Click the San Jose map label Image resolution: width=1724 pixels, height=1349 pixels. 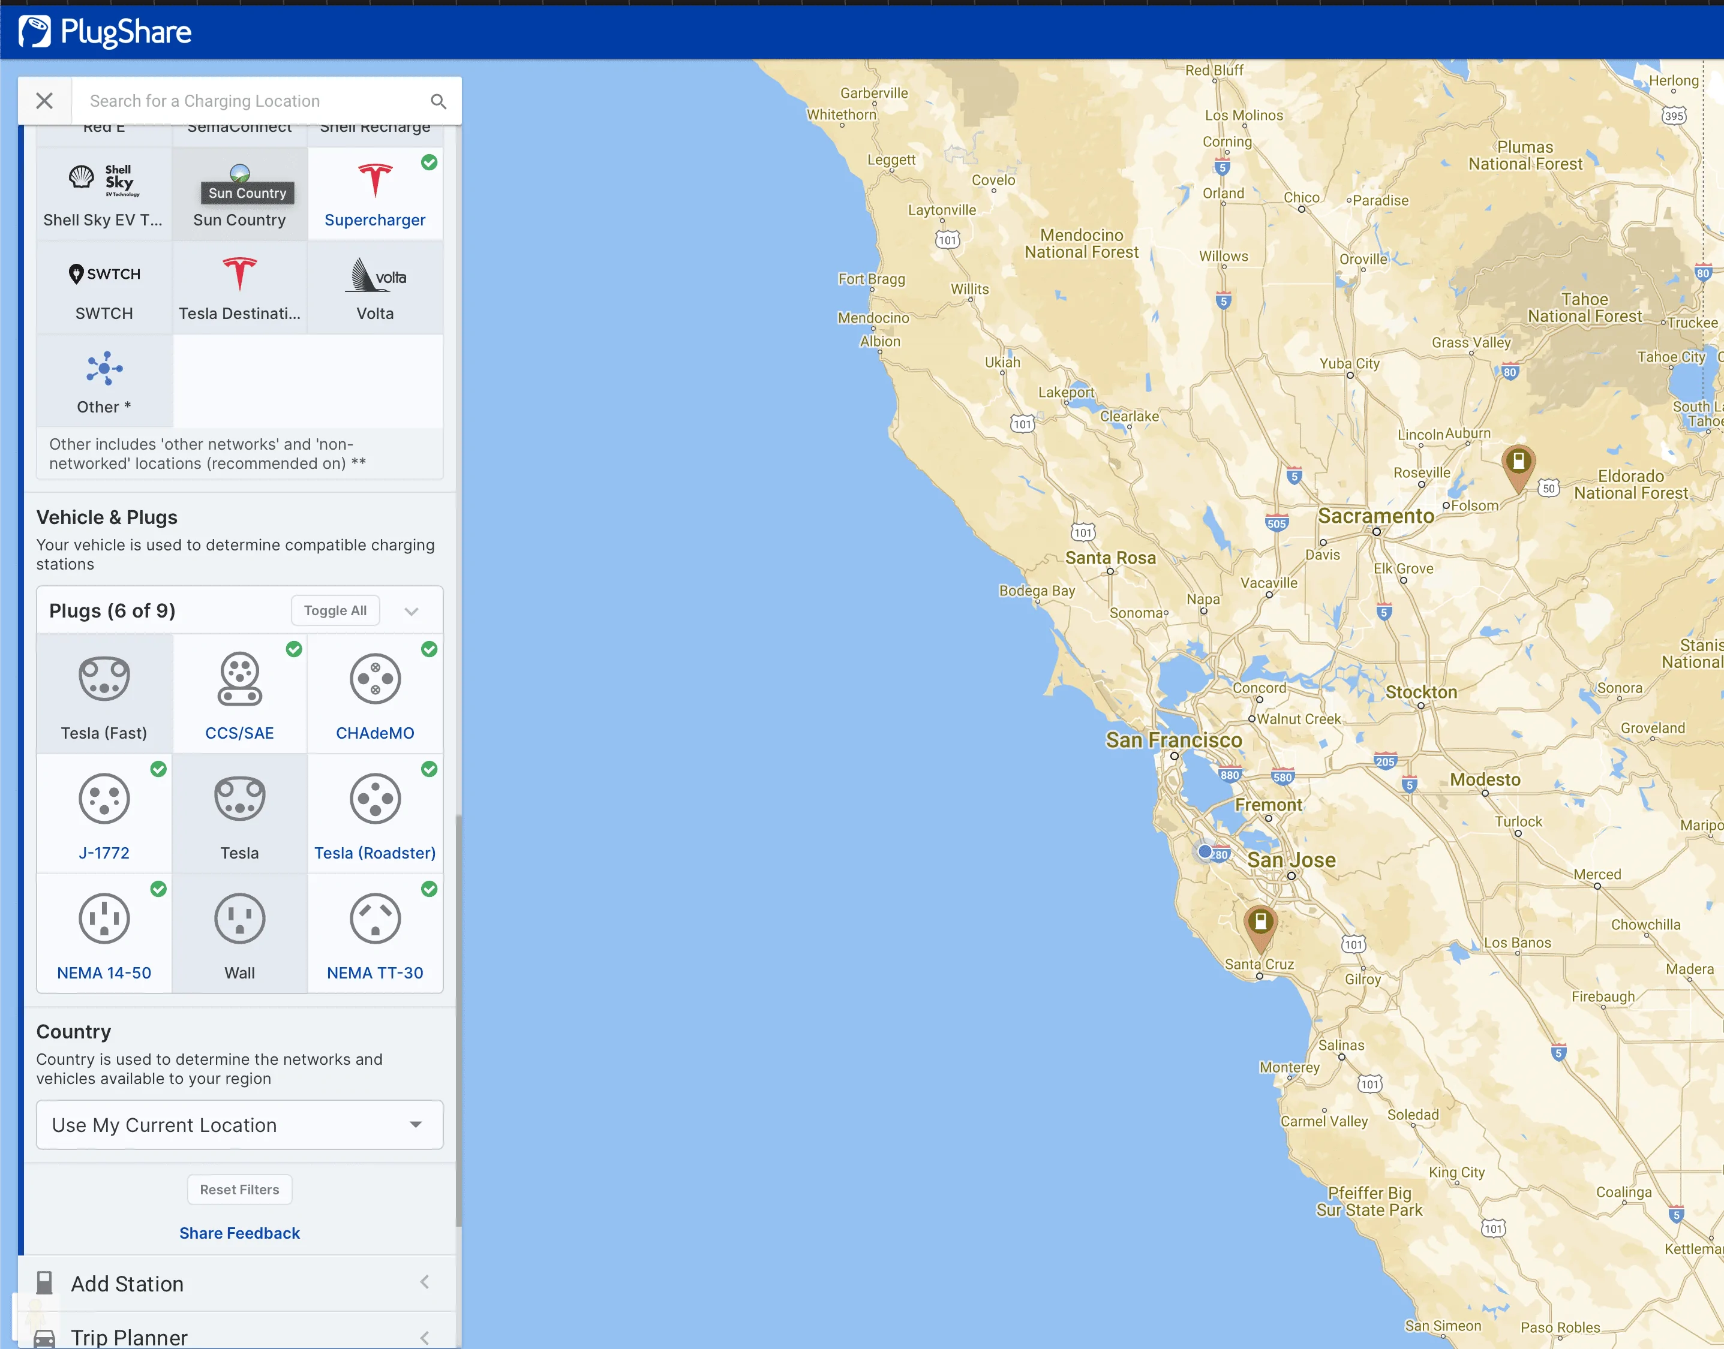tap(1291, 860)
